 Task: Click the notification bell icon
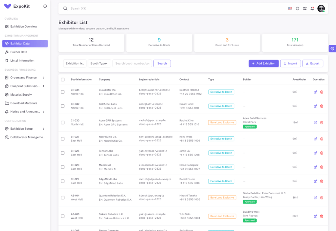click(x=312, y=8)
